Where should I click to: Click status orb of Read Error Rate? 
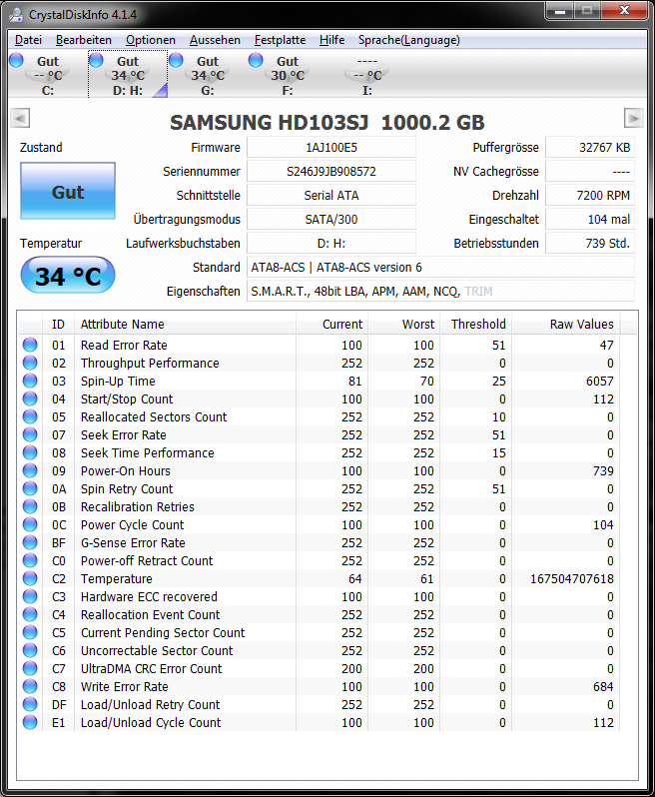tap(30, 345)
